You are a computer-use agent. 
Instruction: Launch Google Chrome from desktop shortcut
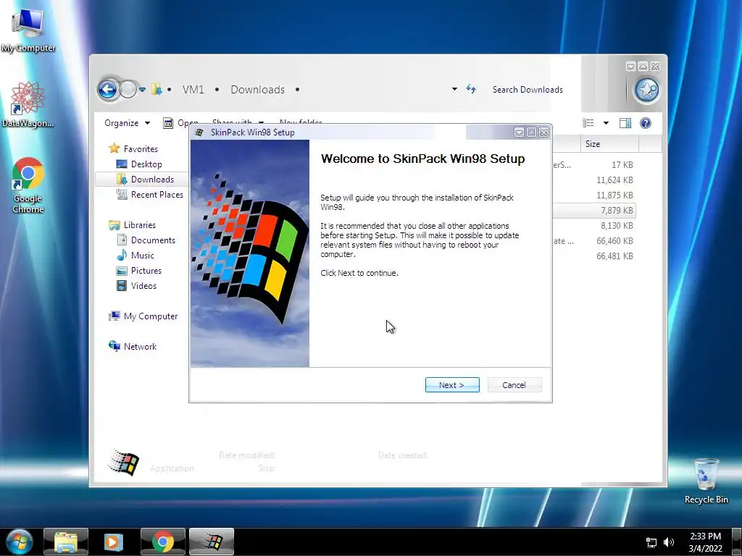click(x=28, y=185)
